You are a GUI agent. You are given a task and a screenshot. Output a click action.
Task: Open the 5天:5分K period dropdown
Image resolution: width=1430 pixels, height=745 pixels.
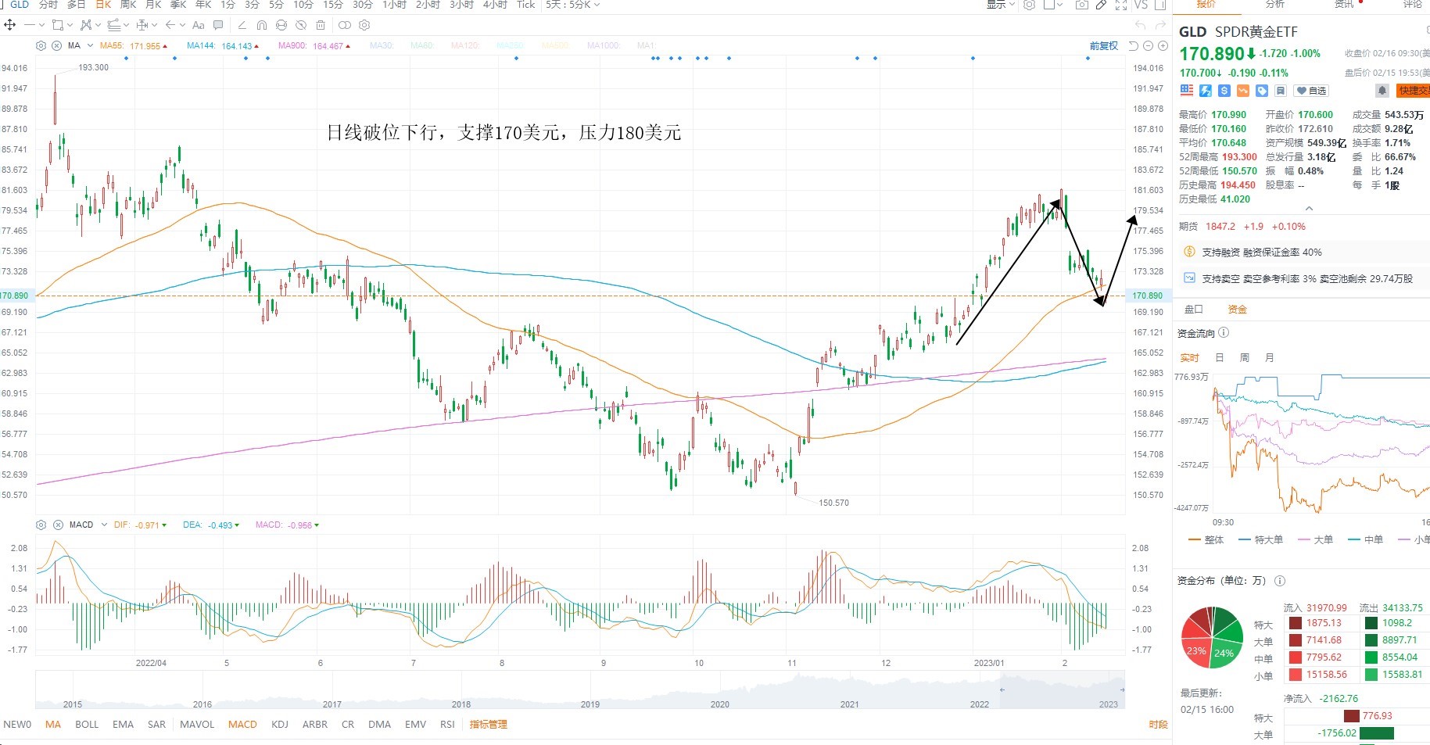pos(573,5)
